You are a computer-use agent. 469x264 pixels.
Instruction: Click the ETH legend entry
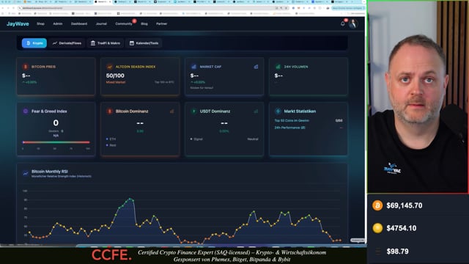(111, 139)
